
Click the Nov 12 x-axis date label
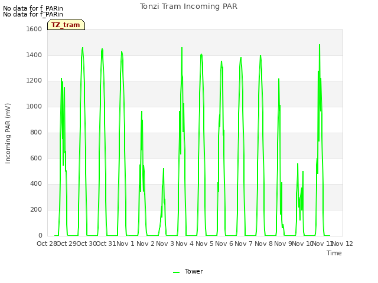(x=343, y=243)
